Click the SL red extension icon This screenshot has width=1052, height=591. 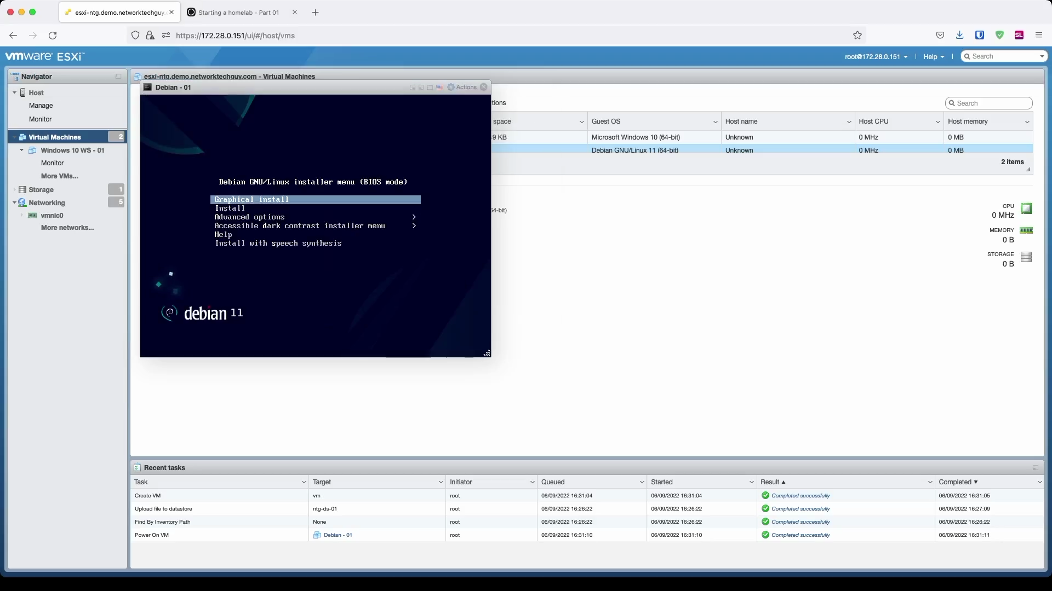tap(1019, 35)
